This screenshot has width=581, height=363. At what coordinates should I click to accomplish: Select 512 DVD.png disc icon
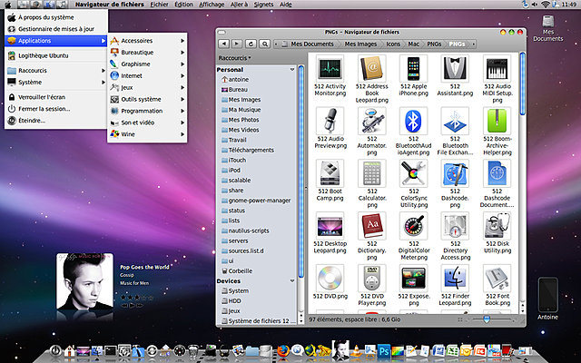point(330,279)
